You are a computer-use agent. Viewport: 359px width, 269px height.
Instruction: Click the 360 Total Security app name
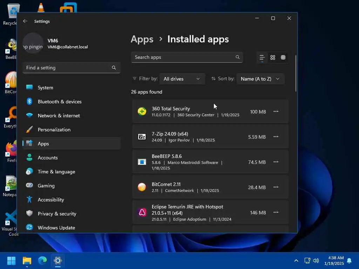[x=171, y=109]
